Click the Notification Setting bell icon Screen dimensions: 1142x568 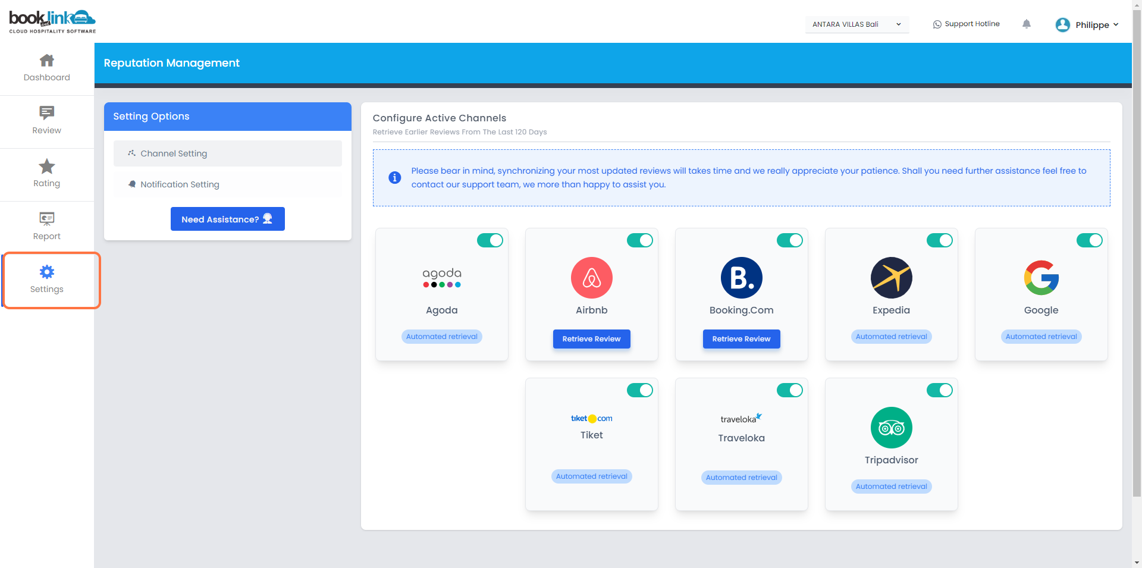(x=132, y=184)
